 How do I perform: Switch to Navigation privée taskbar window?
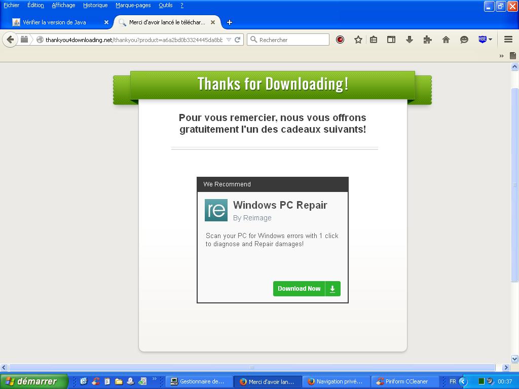(336, 381)
